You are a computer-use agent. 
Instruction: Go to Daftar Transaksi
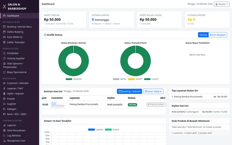click(20, 42)
